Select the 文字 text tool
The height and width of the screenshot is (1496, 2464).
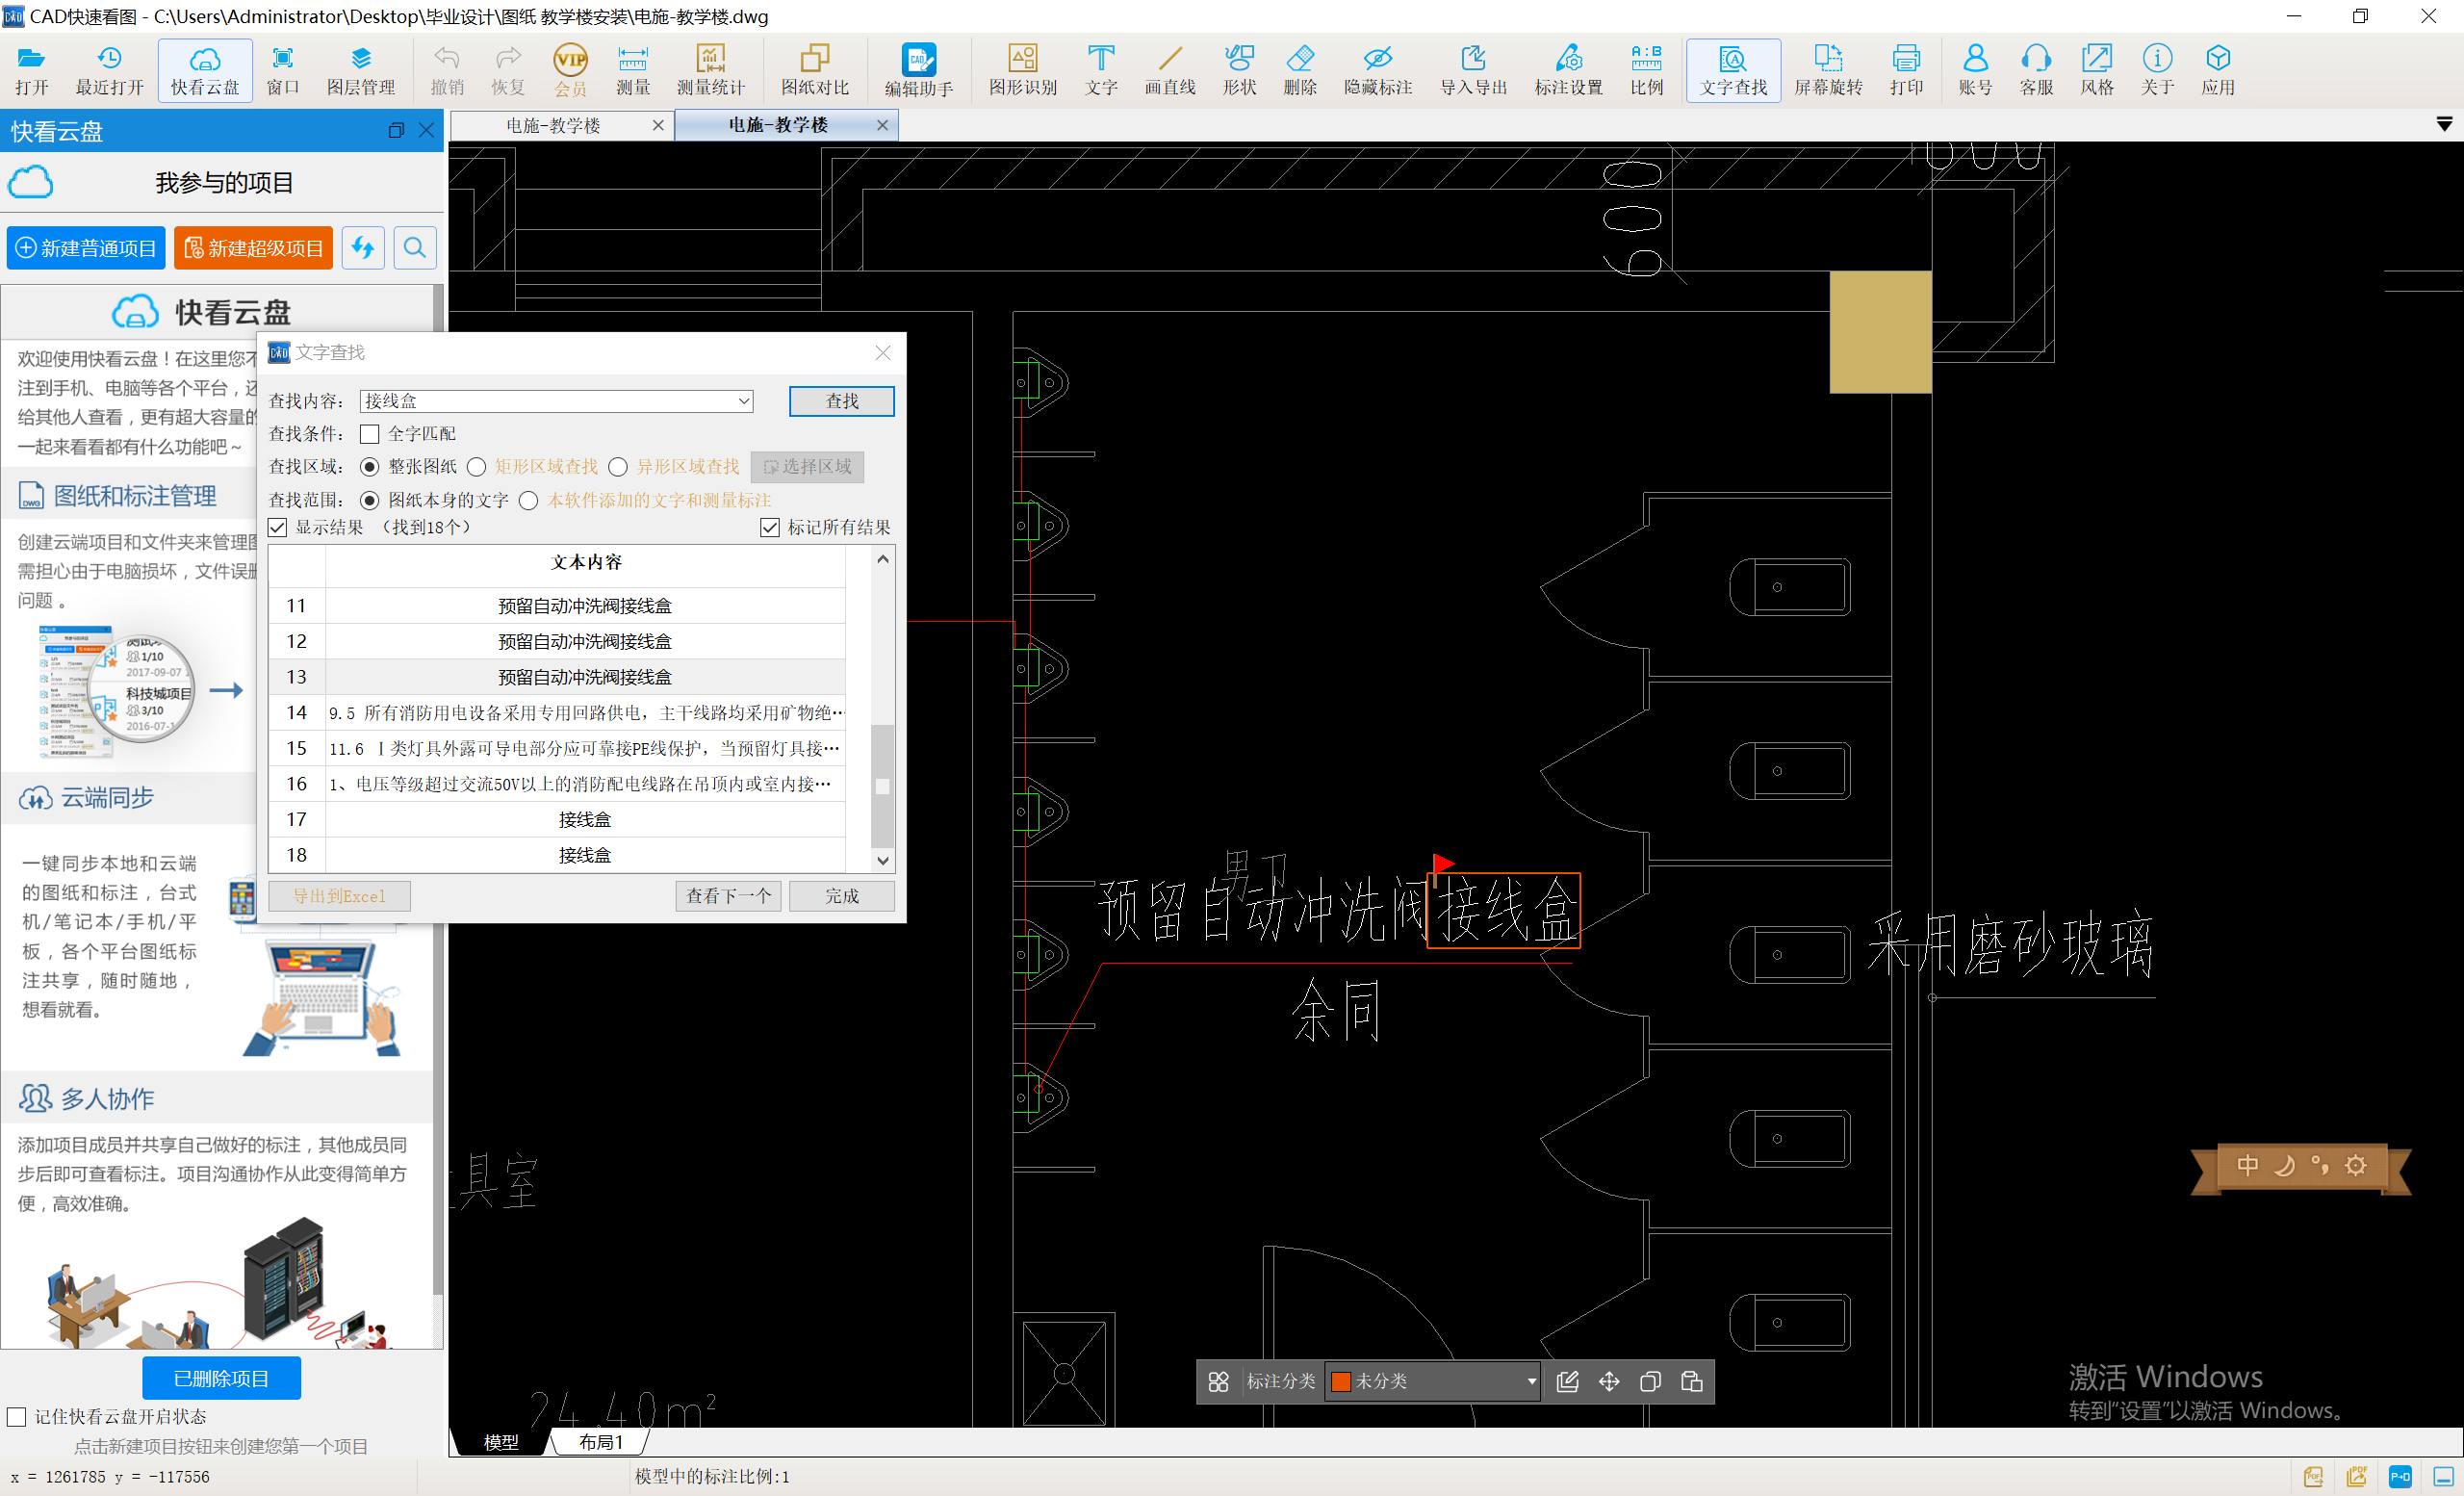1101,70
